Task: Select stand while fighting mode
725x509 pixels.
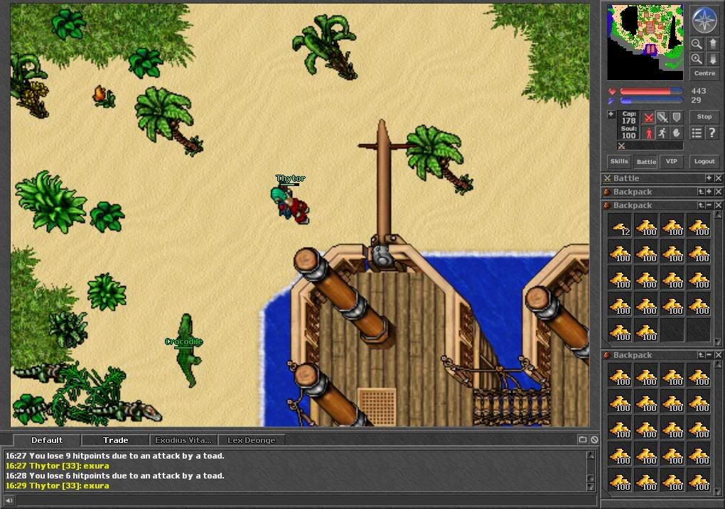Action: [x=649, y=133]
